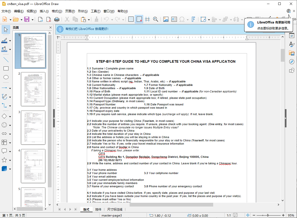Show the Styles deck in the sidebar
Image resolution: width=297 pixels, height=218 pixels.
[x=292, y=44]
